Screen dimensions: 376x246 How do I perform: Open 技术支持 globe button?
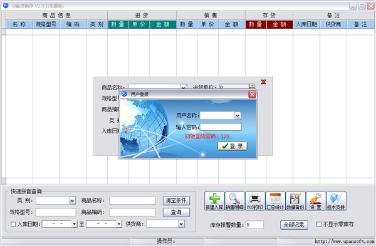[x=336, y=201]
